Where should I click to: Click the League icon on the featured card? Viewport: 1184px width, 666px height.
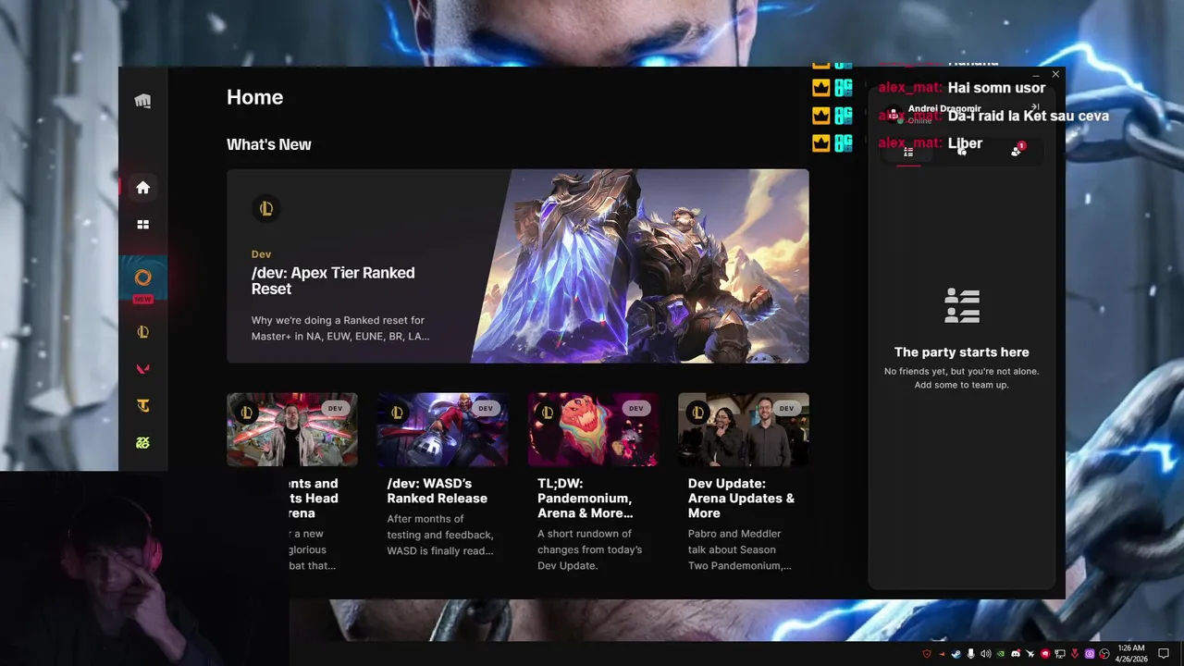[265, 208]
